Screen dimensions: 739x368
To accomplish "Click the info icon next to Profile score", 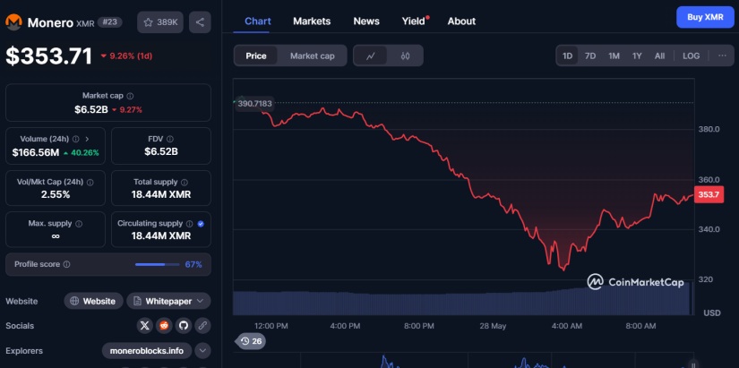I will tap(66, 265).
